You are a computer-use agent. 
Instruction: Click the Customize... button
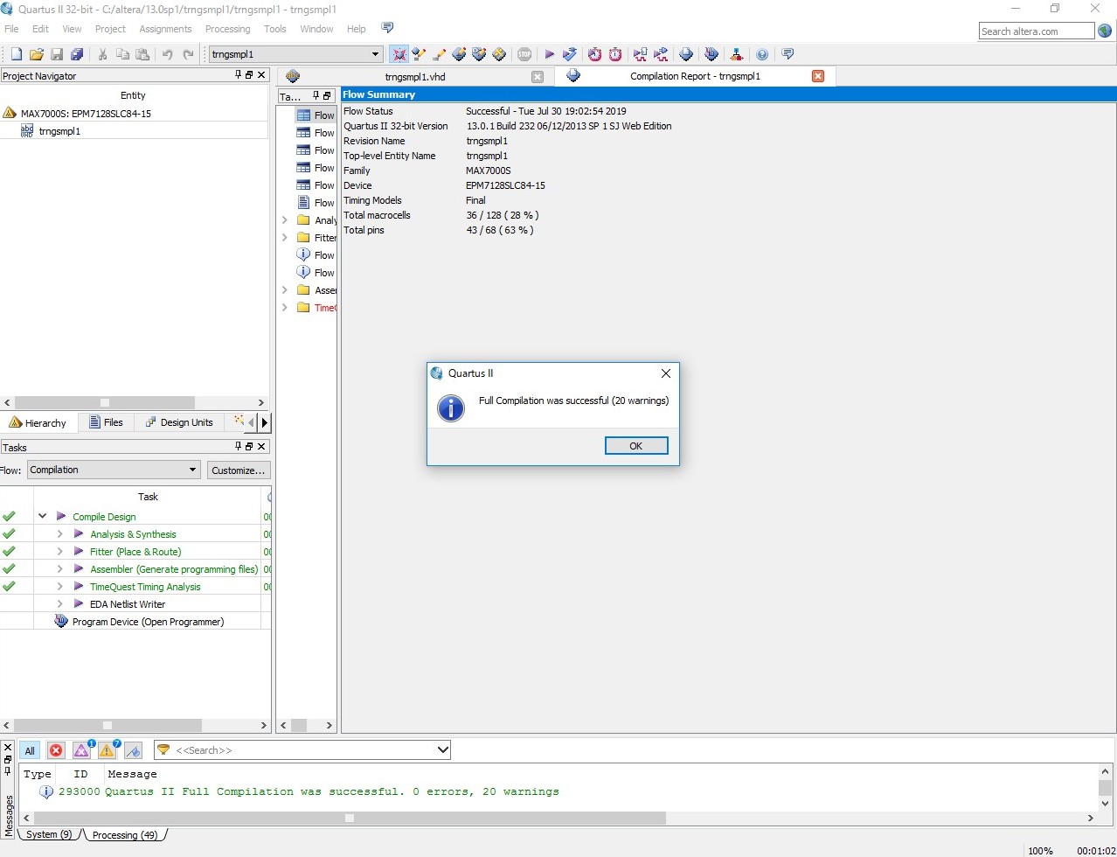(238, 470)
